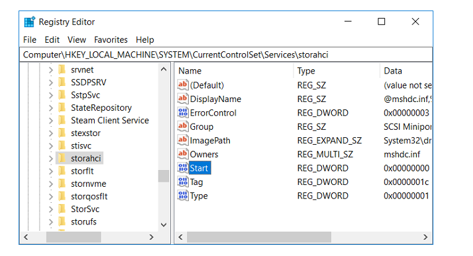Expand the StateRepository key
473x256 pixels.
[51, 108]
